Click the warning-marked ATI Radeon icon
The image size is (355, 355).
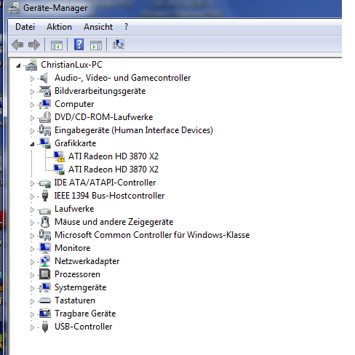tap(59, 156)
